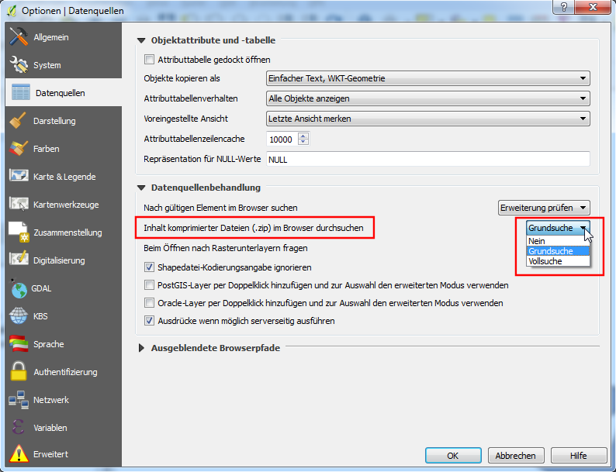616x472 pixels.
Task: Click the Abbrechen button
Action: pyautogui.click(x=516, y=455)
